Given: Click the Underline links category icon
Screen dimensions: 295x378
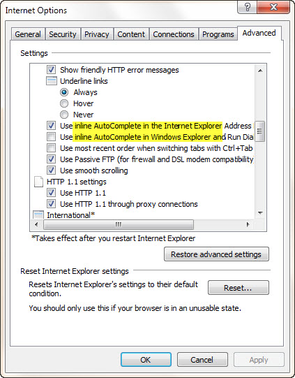Looking at the screenshot, I should click(52, 81).
